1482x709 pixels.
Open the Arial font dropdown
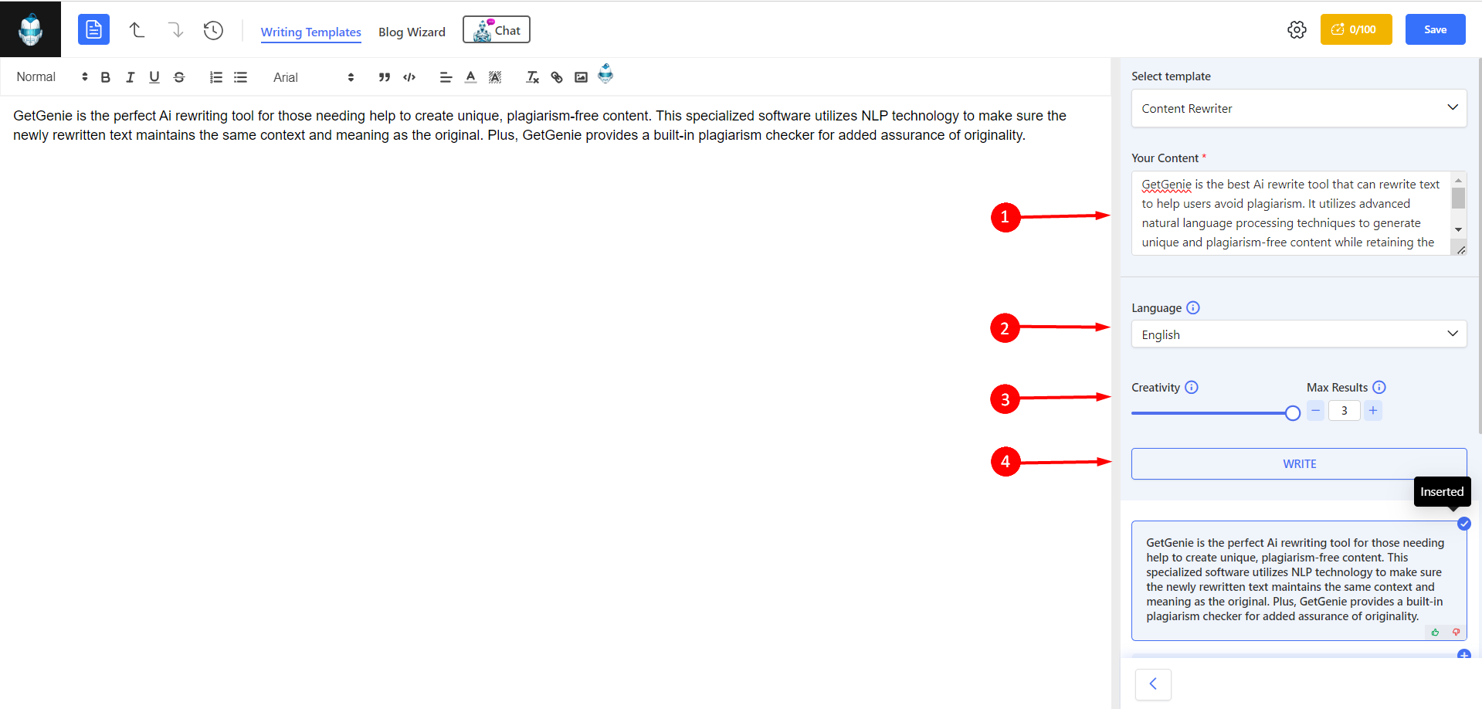[x=313, y=77]
